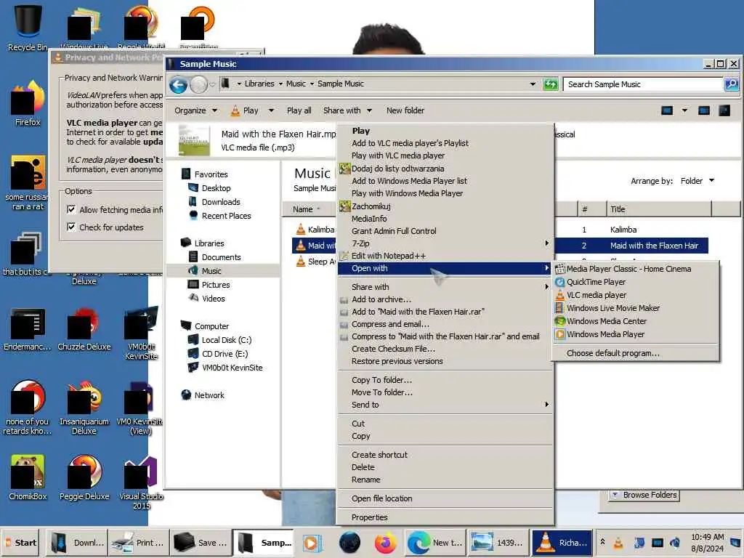
Task: Expand Share with context submenu
Action: coord(445,286)
